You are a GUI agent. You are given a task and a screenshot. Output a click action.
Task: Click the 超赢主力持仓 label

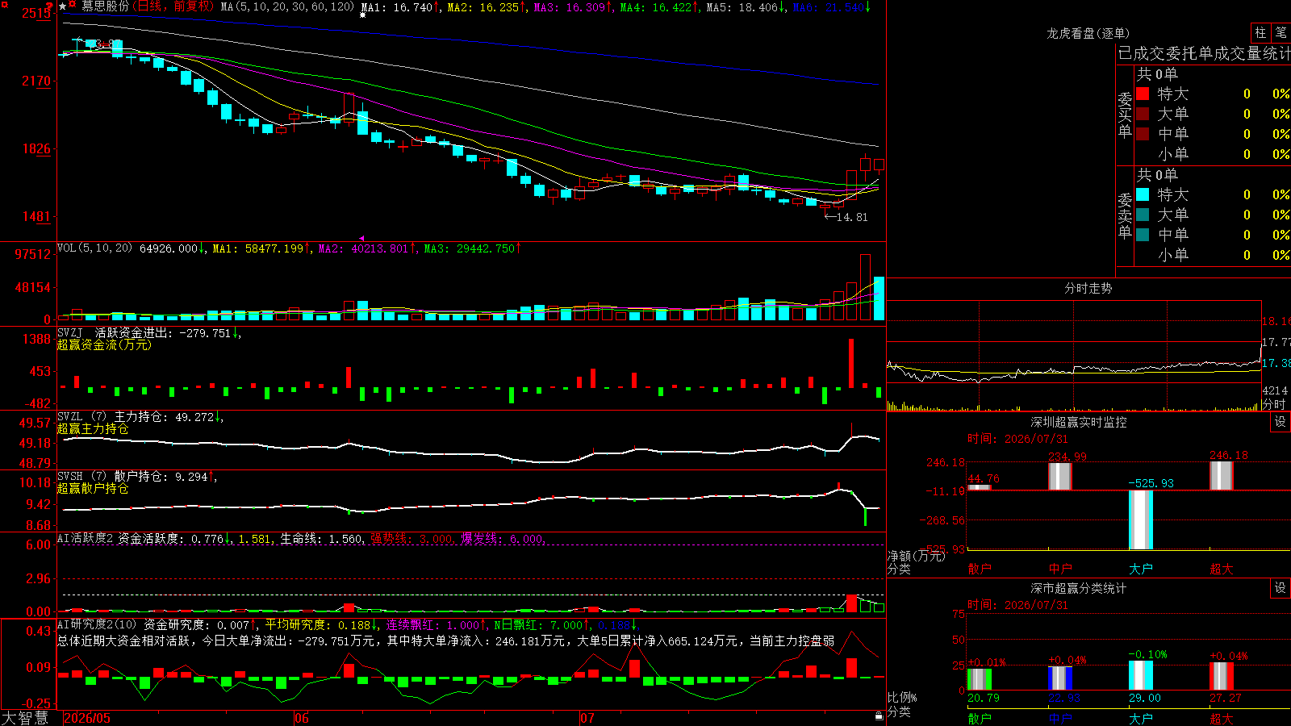(93, 429)
